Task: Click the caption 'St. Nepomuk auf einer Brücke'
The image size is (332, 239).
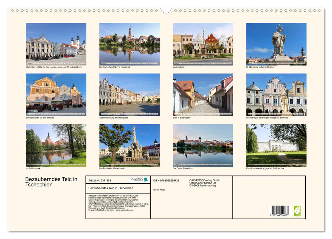Action: 260,67
